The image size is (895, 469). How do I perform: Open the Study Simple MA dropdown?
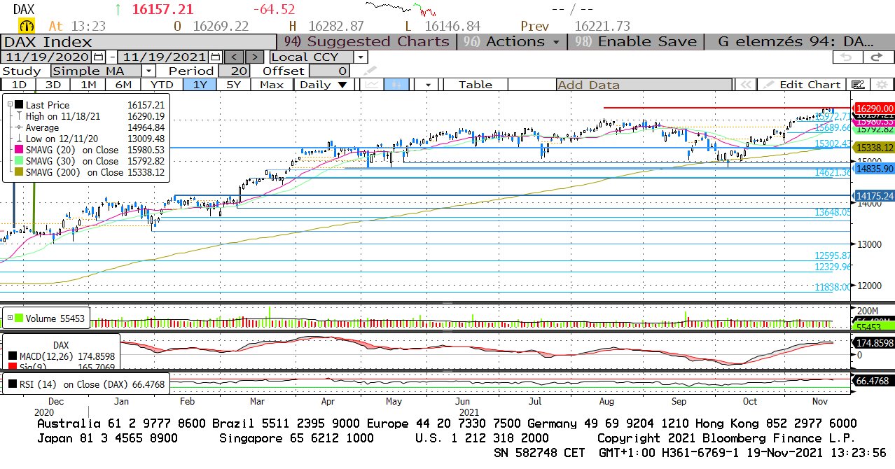pos(148,71)
